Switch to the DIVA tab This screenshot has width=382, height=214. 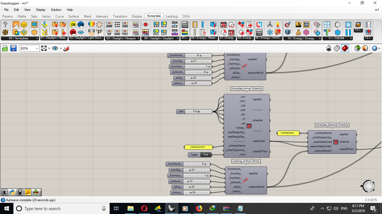coord(186,16)
